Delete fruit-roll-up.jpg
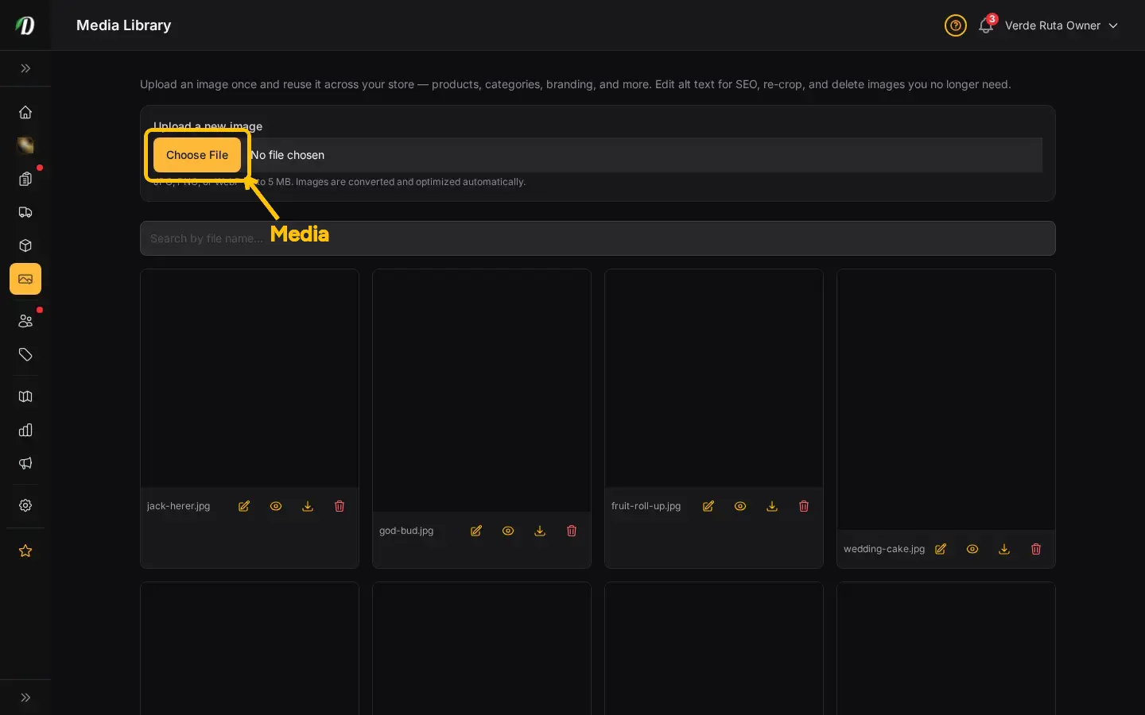 [x=804, y=506]
